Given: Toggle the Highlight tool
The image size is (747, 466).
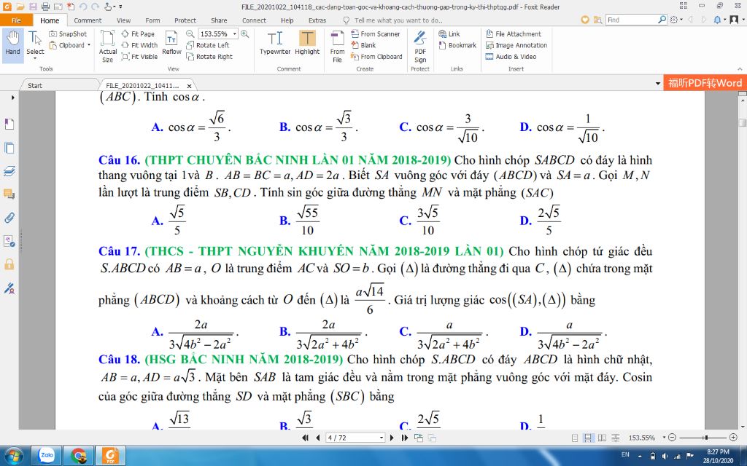Looking at the screenshot, I should click(307, 43).
